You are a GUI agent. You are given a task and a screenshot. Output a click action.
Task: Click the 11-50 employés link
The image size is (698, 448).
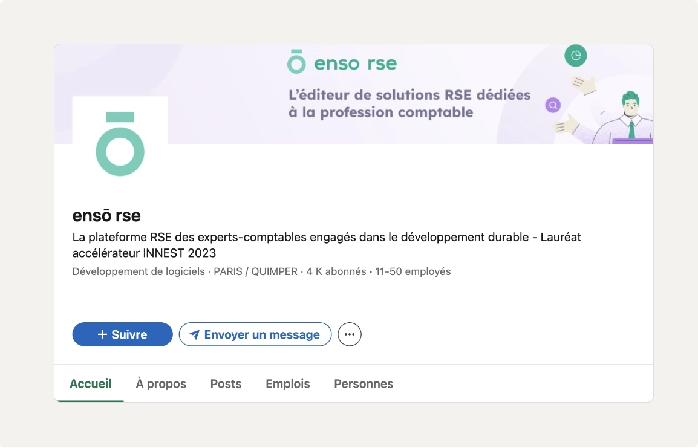(x=413, y=271)
